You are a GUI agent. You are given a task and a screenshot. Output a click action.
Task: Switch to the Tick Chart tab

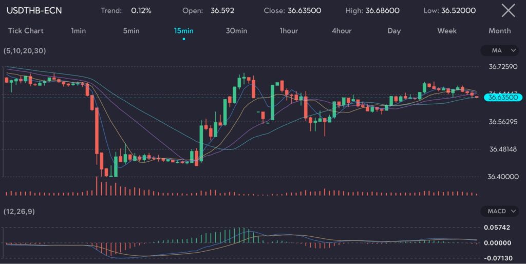[x=26, y=31]
